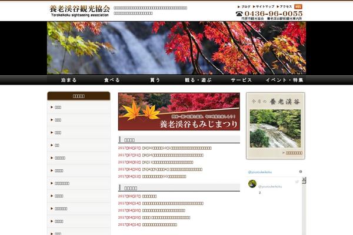Screen dimensions: 353x235
Task: Click the Twitter profile avatar image
Action: click(252, 184)
